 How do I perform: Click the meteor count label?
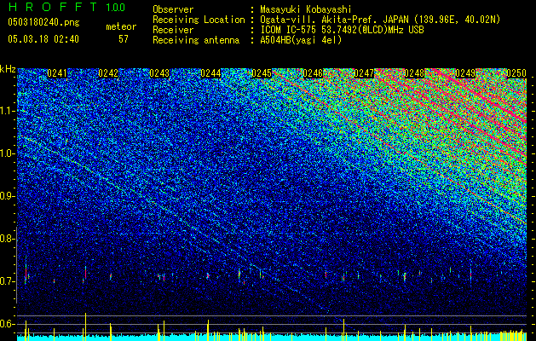121,26
